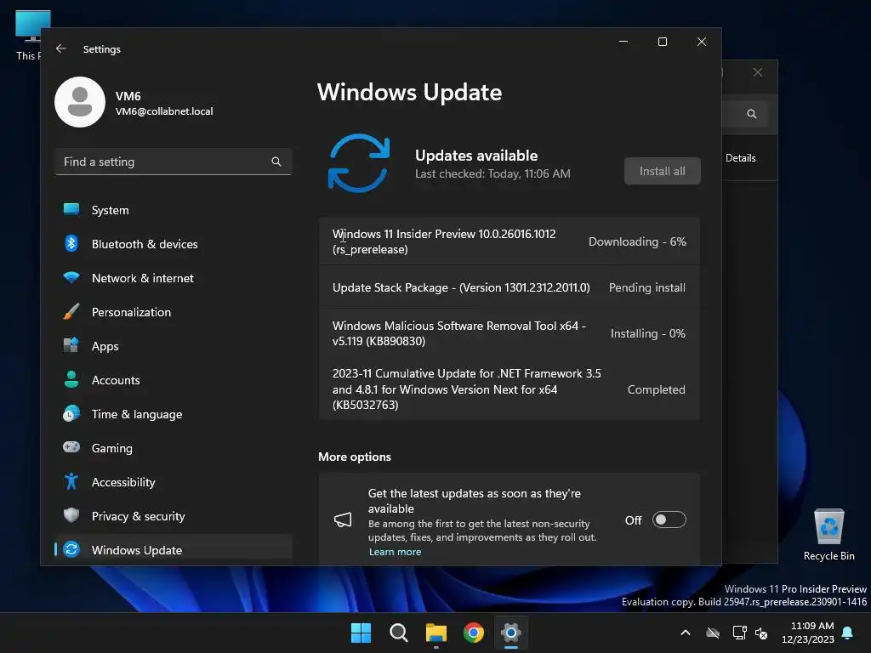Viewport: 871px width, 653px height.
Task: Click Last checked: Today, 11:06 AM text
Action: tap(492, 173)
